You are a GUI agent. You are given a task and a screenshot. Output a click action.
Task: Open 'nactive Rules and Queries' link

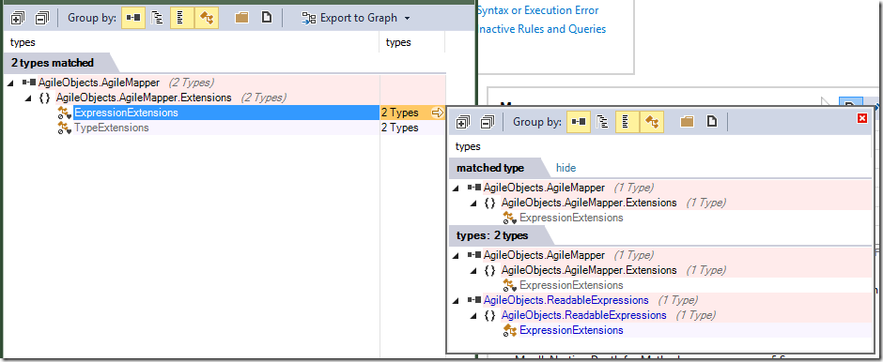point(542,29)
